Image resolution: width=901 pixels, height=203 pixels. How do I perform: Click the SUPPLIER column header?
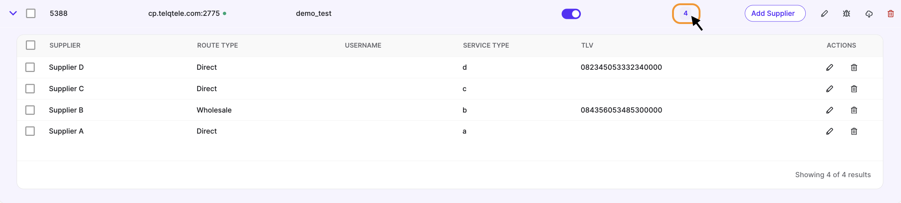tap(65, 45)
